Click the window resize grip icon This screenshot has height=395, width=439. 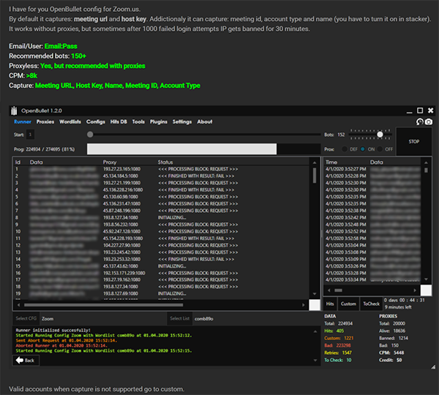[433, 366]
